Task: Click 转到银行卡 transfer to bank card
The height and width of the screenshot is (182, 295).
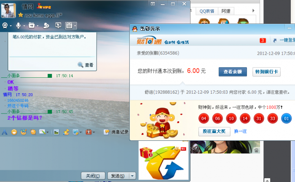Action: click(x=266, y=72)
